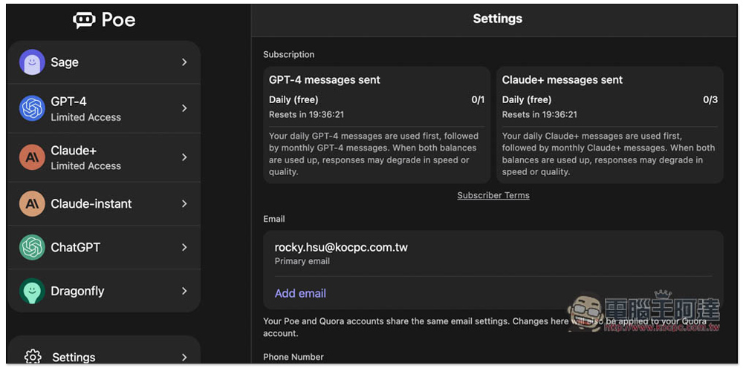Open the Subscriber Terms link

point(493,195)
